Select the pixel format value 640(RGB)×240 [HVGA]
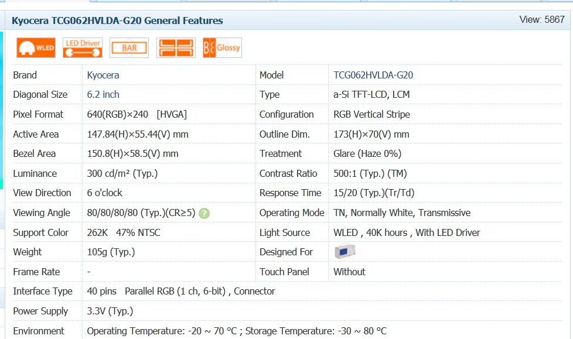This screenshot has height=339, width=573. (x=137, y=114)
